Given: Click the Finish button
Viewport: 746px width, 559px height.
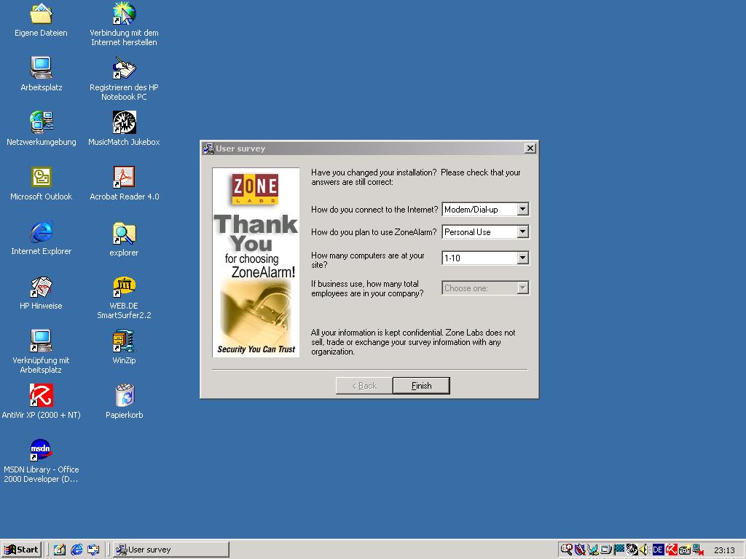Looking at the screenshot, I should tap(421, 386).
